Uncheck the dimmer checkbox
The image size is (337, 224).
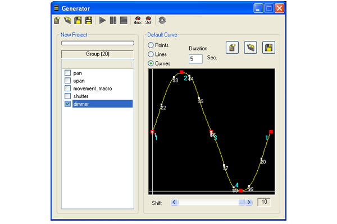[x=68, y=104]
